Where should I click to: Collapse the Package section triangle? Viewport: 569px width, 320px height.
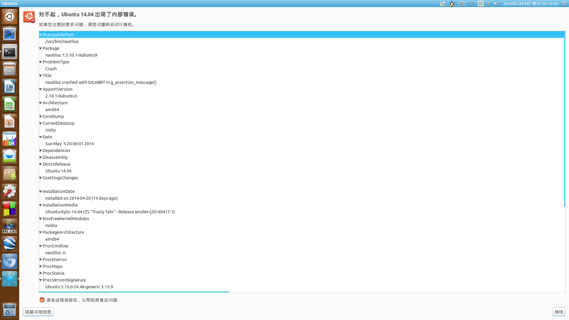click(41, 48)
